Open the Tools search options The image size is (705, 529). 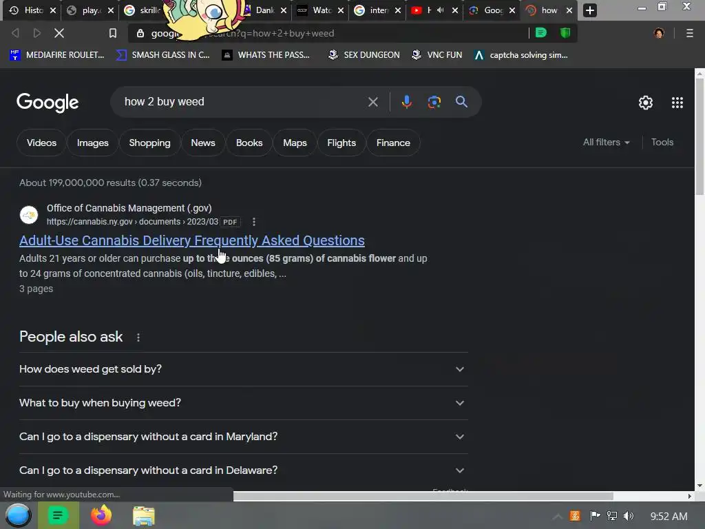pyautogui.click(x=662, y=142)
